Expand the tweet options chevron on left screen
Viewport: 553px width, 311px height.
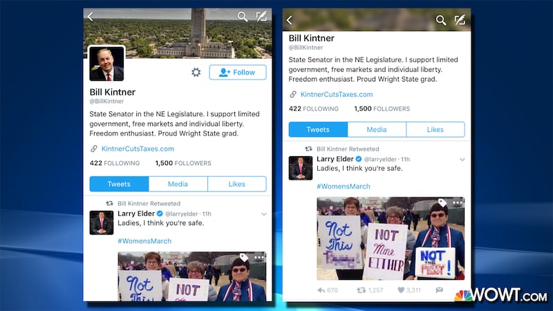click(264, 214)
